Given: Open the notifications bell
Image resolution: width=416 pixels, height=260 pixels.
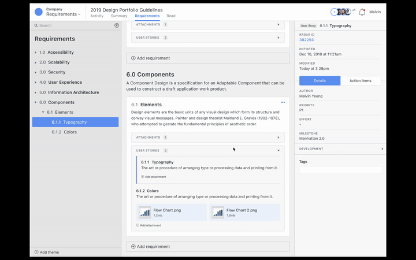Looking at the screenshot, I should 362,12.
